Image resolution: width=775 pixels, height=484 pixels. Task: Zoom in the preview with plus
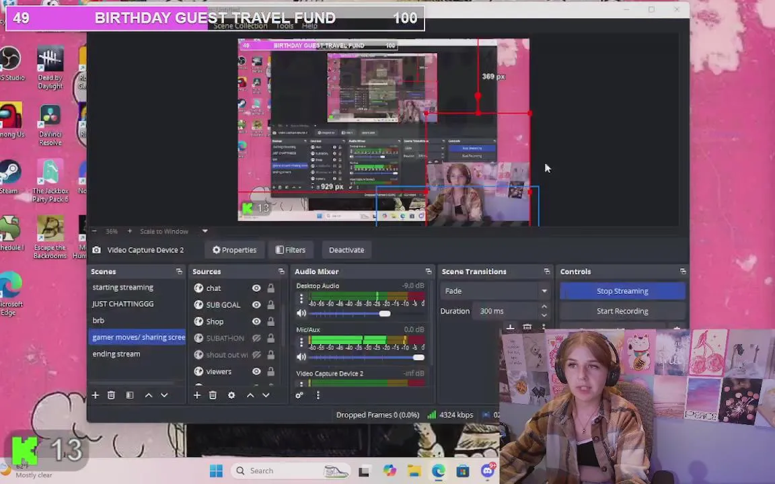(x=129, y=231)
